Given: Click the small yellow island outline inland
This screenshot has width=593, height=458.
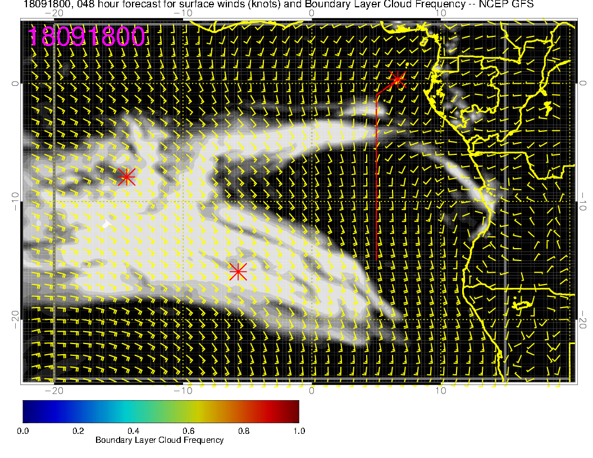Looking at the screenshot, I should click(523, 304).
